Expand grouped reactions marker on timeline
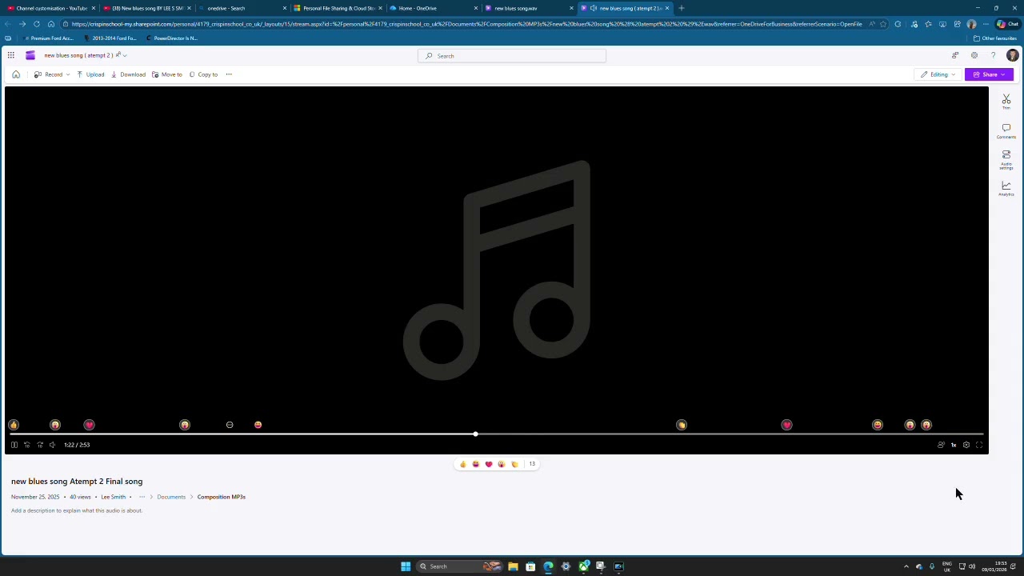The height and width of the screenshot is (576, 1024). pos(230,425)
